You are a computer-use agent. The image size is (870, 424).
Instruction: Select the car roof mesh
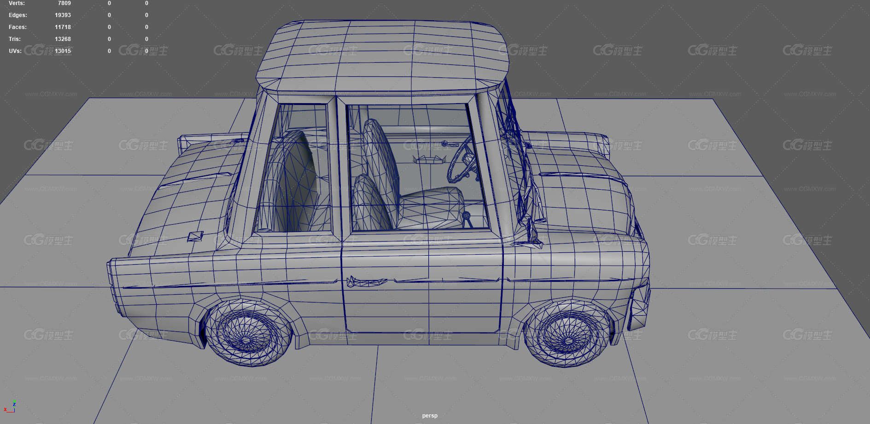click(x=382, y=55)
